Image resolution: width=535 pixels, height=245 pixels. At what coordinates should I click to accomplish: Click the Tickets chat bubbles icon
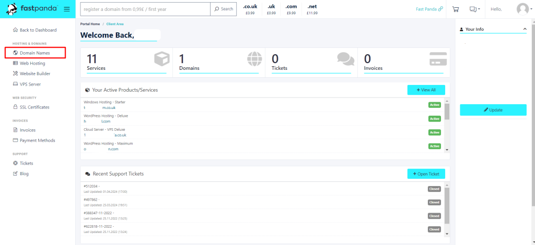click(345, 59)
